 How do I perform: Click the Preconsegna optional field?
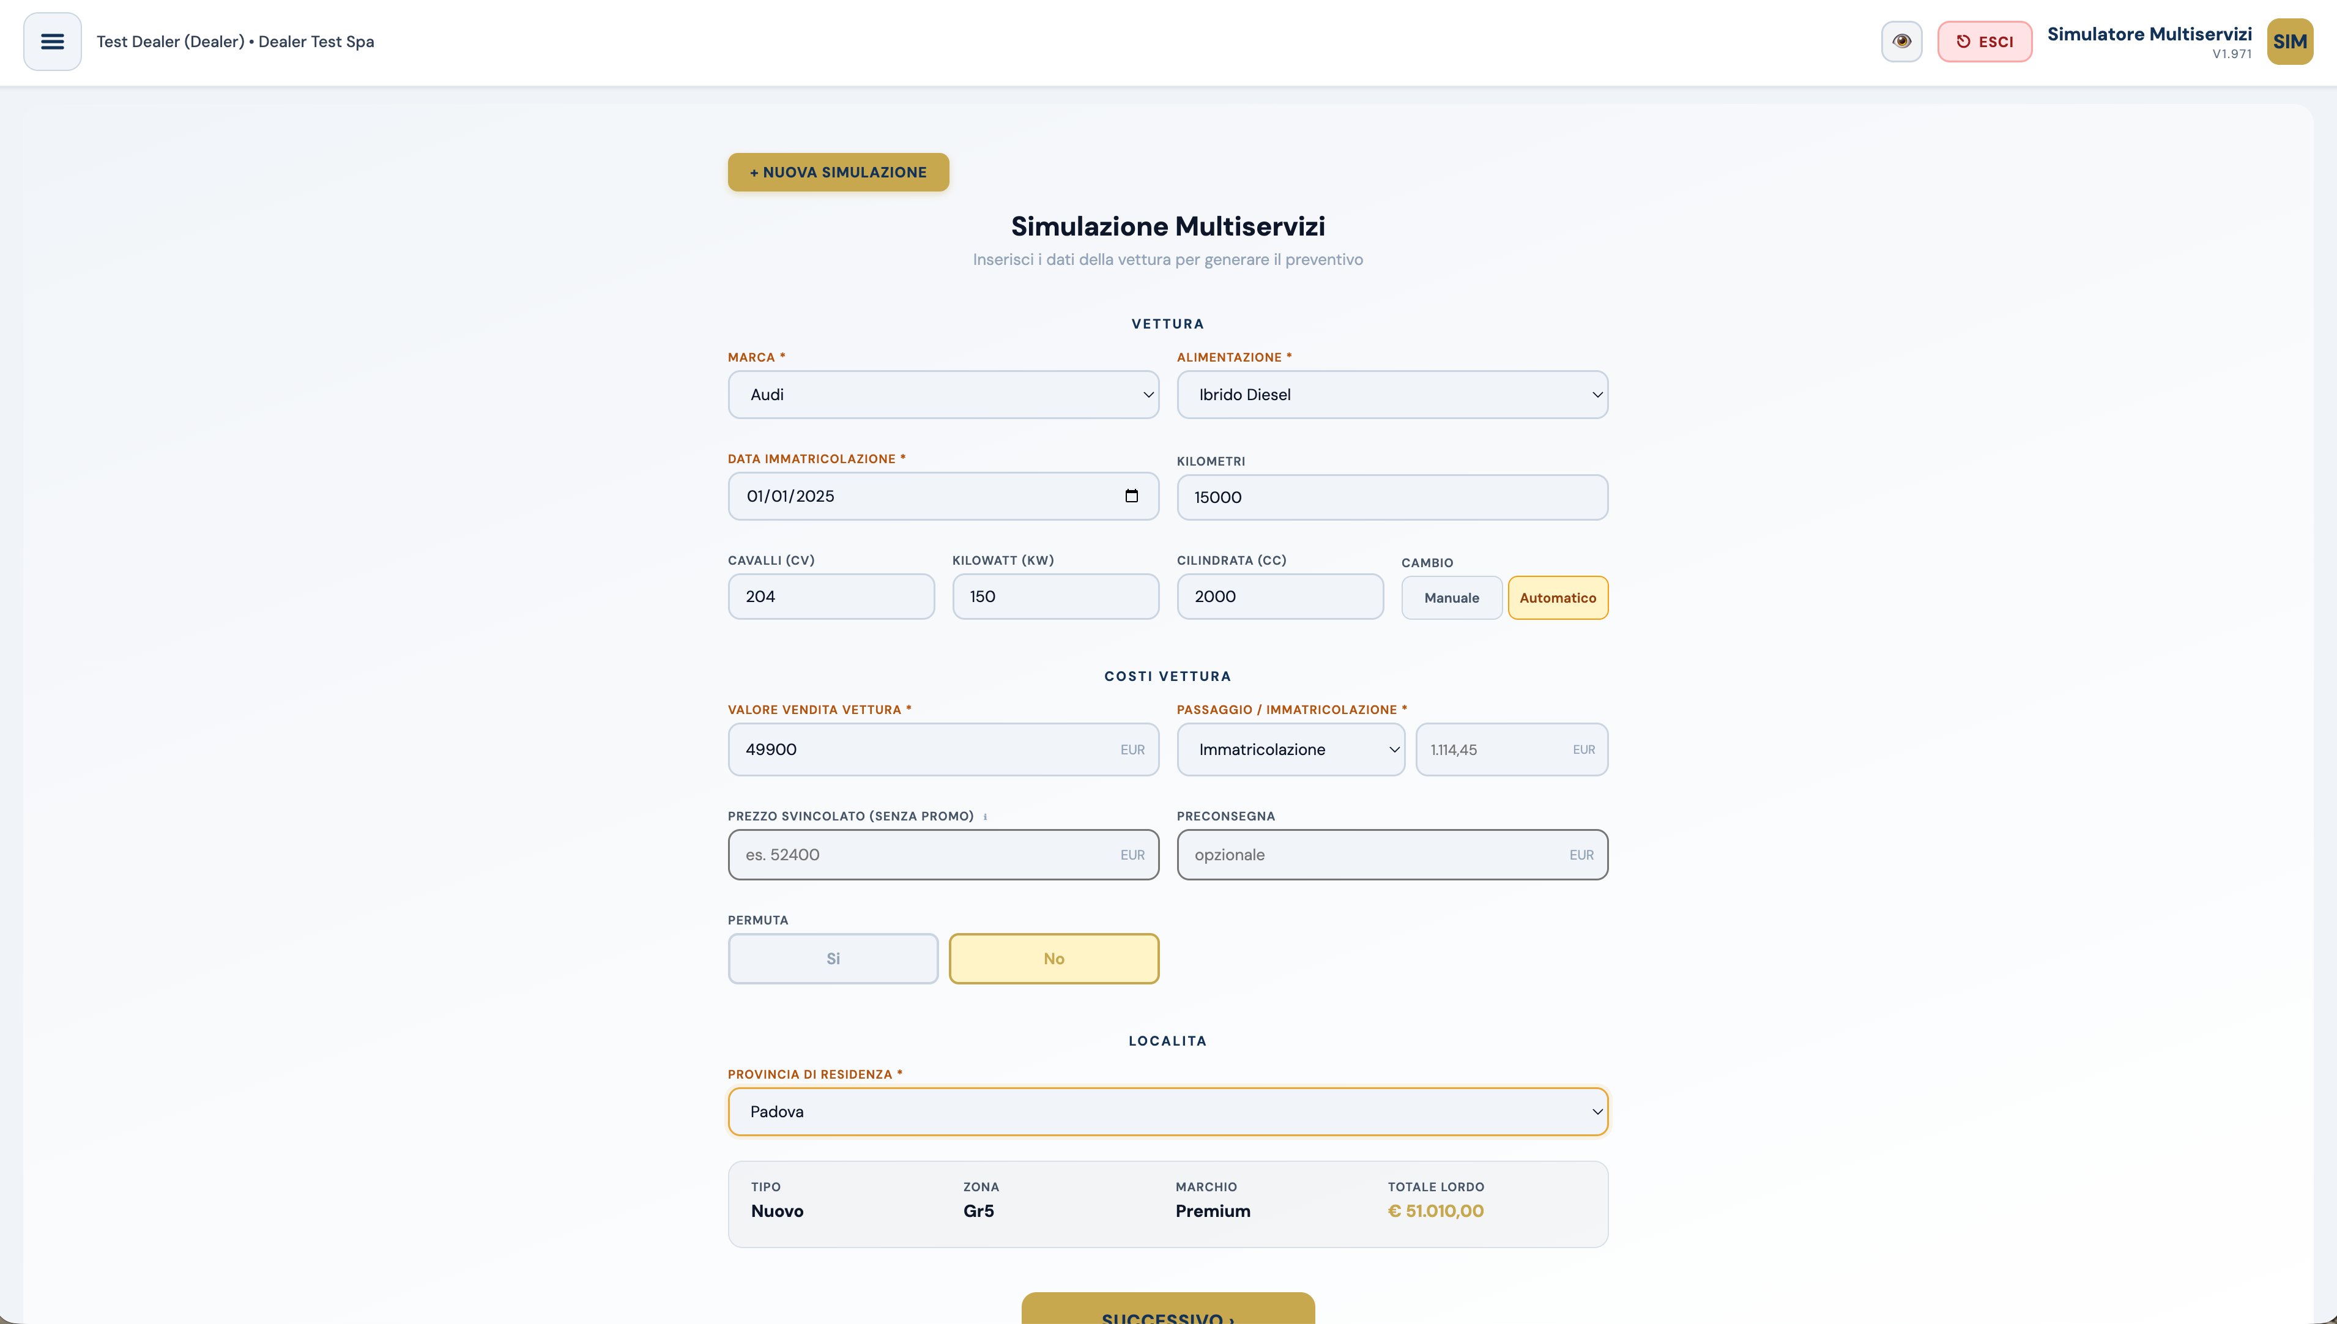click(x=1392, y=855)
